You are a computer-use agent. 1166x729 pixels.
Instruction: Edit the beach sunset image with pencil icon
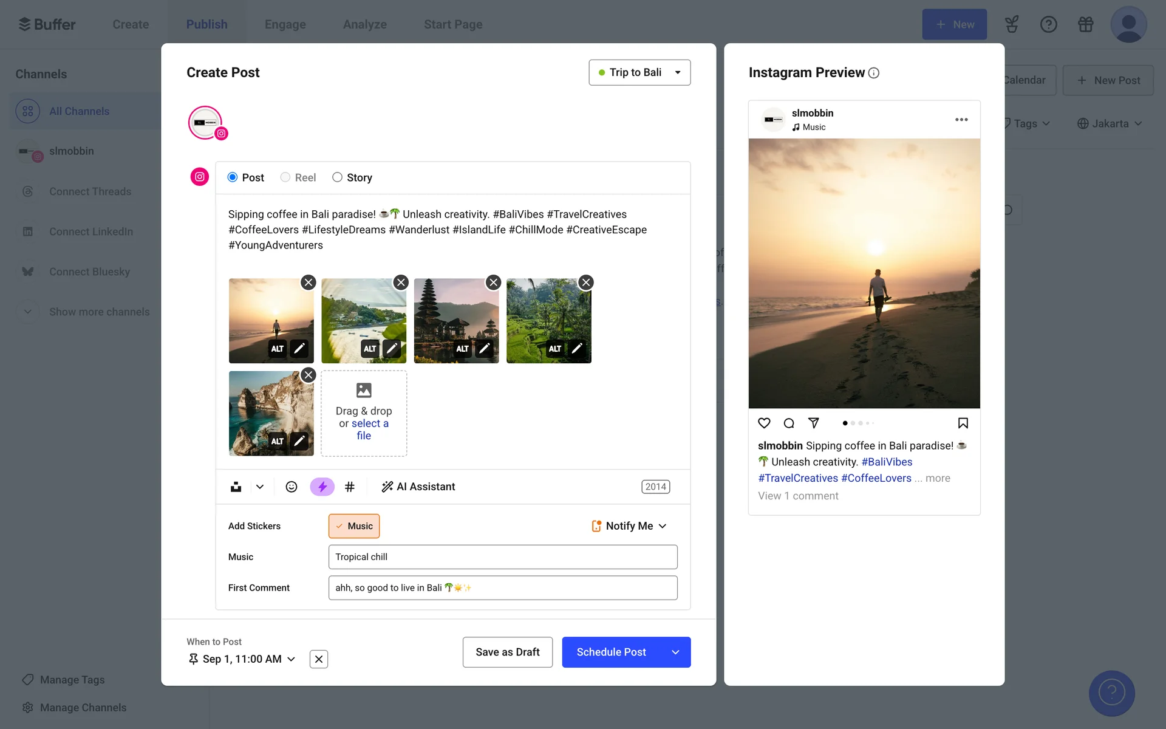(x=299, y=349)
